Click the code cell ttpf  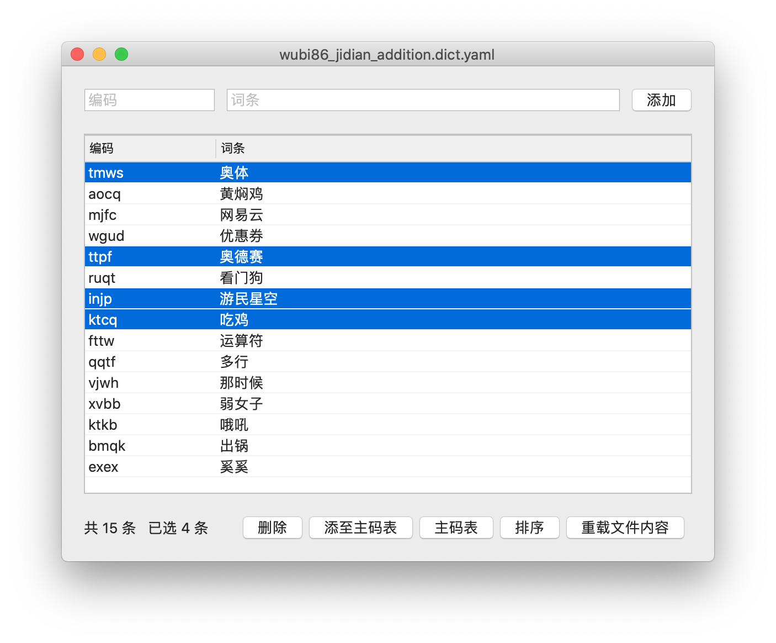click(100, 257)
